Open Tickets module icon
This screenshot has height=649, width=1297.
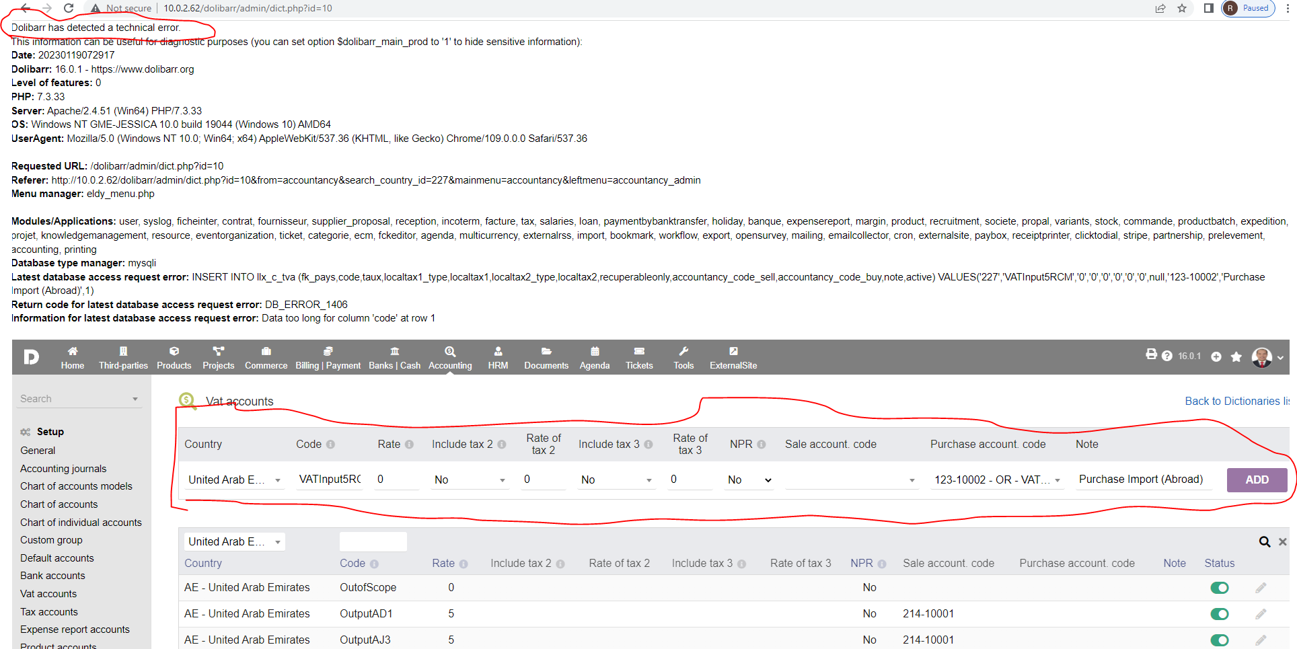(639, 351)
